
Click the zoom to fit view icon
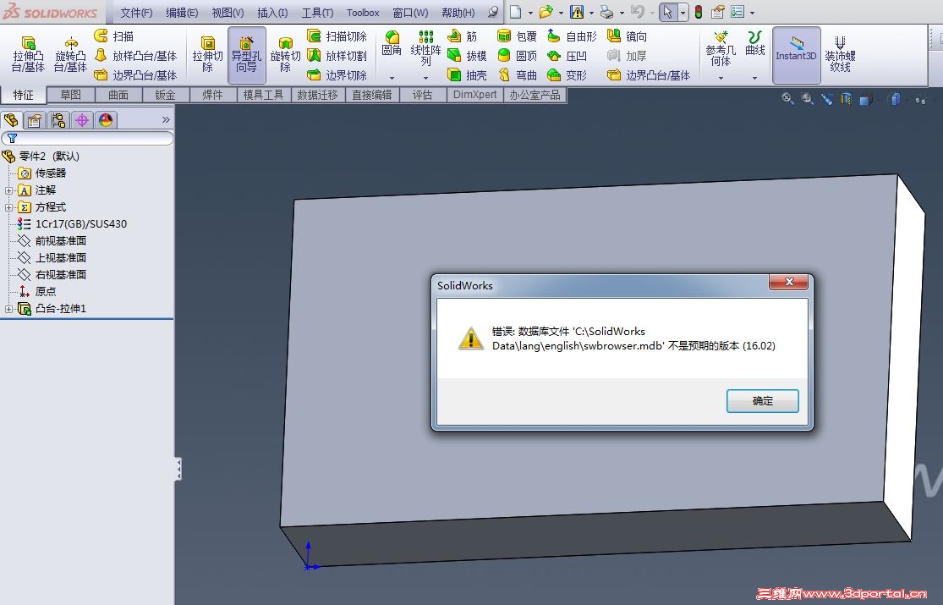point(787,98)
